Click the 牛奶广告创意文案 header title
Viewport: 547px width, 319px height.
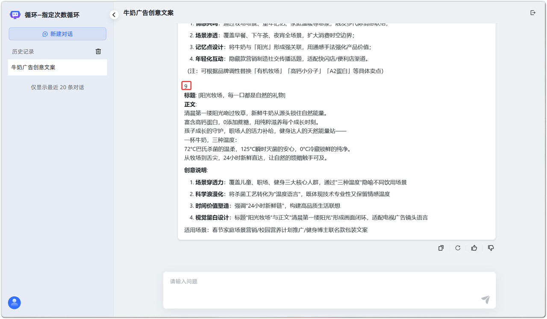coord(148,13)
